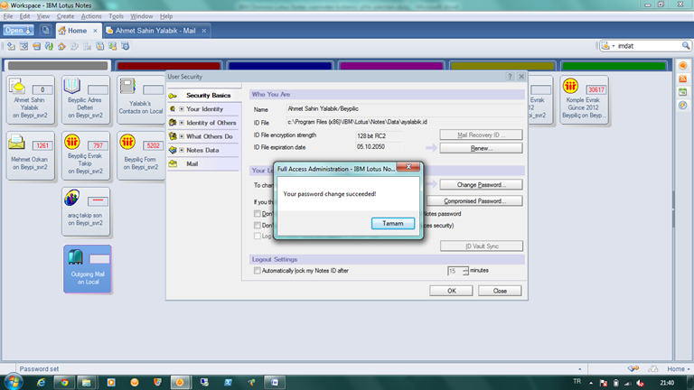Open the Tools menu
694x390 pixels.
point(116,16)
